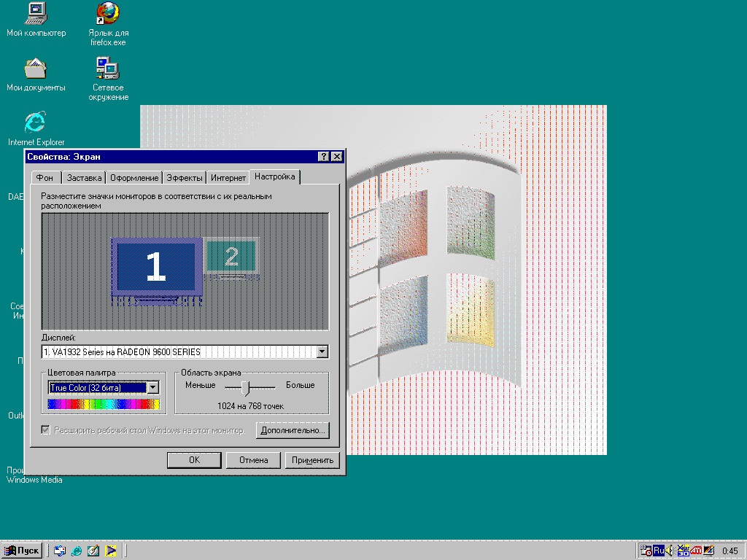
Task: Close the Свойства: Экран dialog
Action: pyautogui.click(x=337, y=157)
